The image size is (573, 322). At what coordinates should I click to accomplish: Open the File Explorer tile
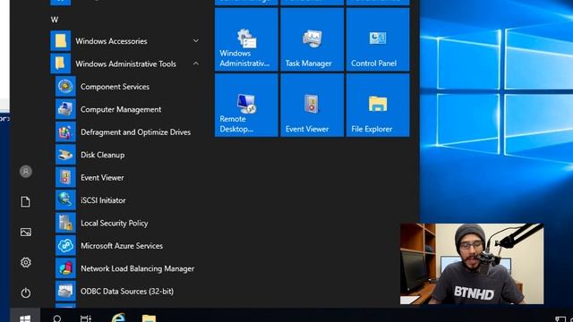pos(378,106)
